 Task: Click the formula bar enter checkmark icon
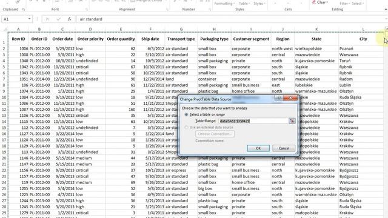point(58,19)
